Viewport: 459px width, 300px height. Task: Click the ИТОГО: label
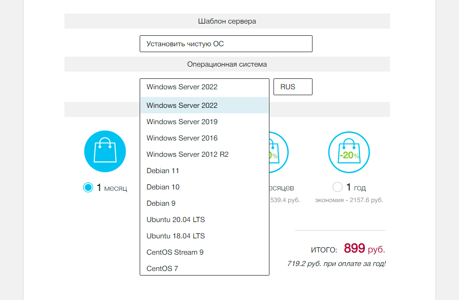(x=324, y=250)
